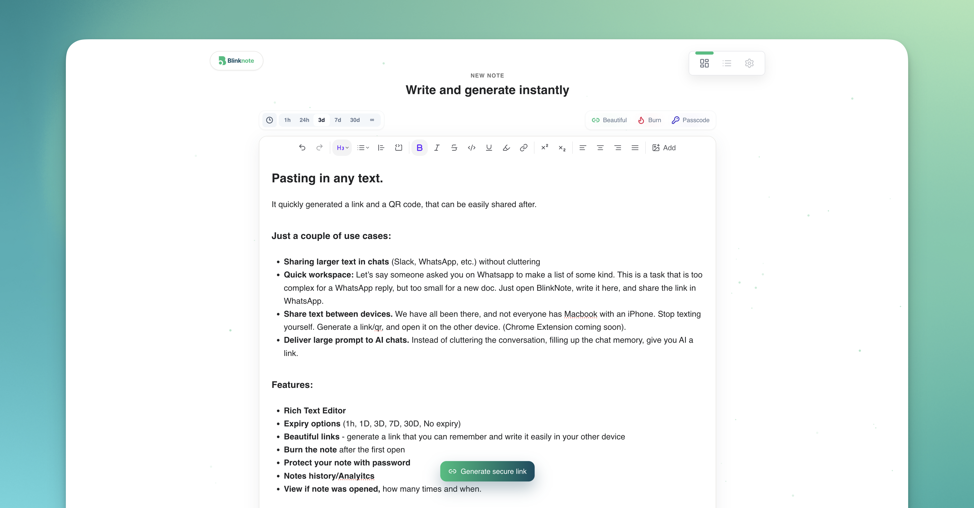Insert a blockquote
The height and width of the screenshot is (508, 974).
pyautogui.click(x=381, y=148)
